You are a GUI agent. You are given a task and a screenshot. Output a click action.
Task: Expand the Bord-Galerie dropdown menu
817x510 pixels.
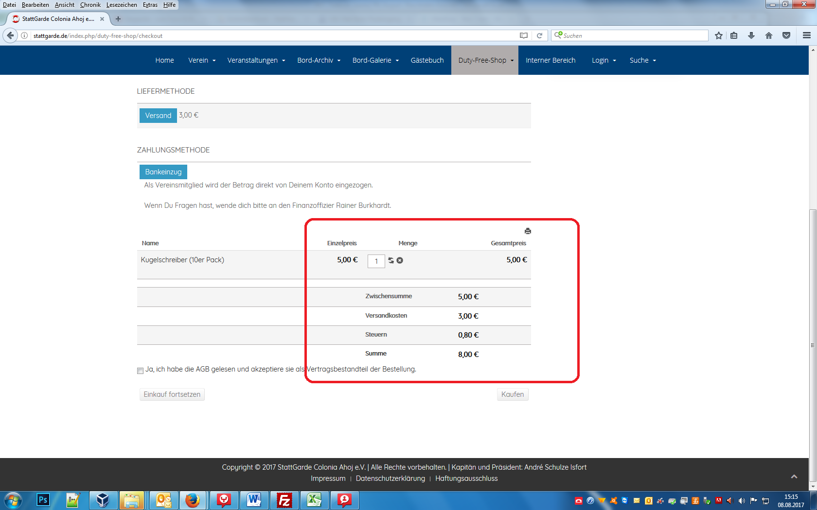click(x=376, y=60)
